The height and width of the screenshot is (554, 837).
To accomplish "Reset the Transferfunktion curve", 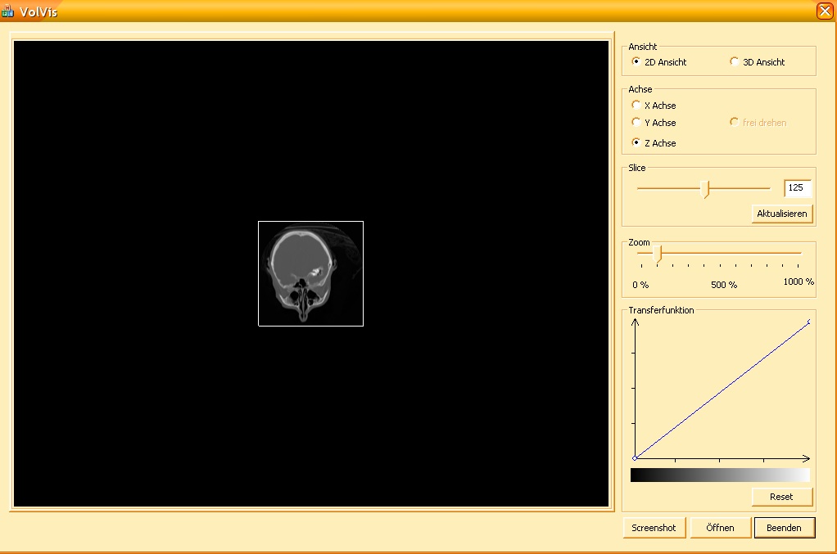I will 782,497.
